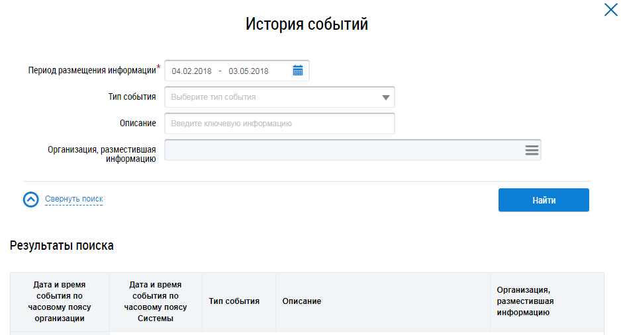Screen dimensions: 621x335
Task: Expand the Тип события dropdown arrow
Action: (x=386, y=98)
